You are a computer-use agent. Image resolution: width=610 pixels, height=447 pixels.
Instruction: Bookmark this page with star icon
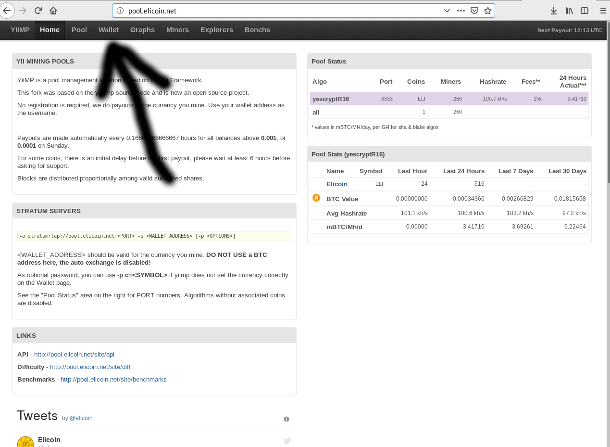click(488, 11)
